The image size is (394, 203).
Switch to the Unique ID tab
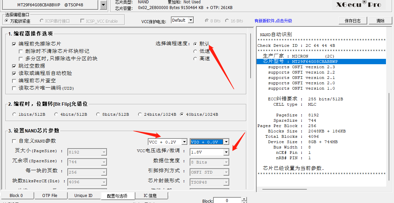click(x=83, y=196)
